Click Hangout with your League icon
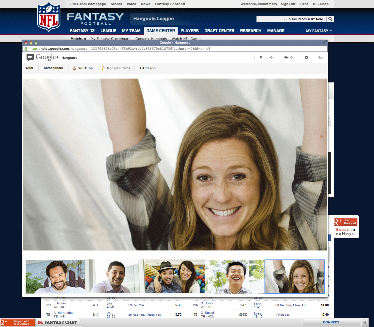The width and height of the screenshot is (374, 327). [18, 323]
